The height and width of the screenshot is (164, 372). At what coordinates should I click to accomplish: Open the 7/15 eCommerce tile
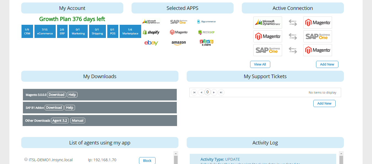coord(45,31)
